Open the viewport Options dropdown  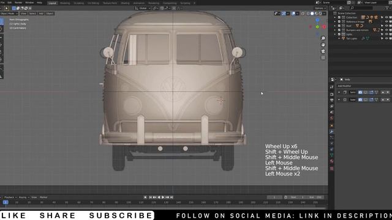(320, 8)
